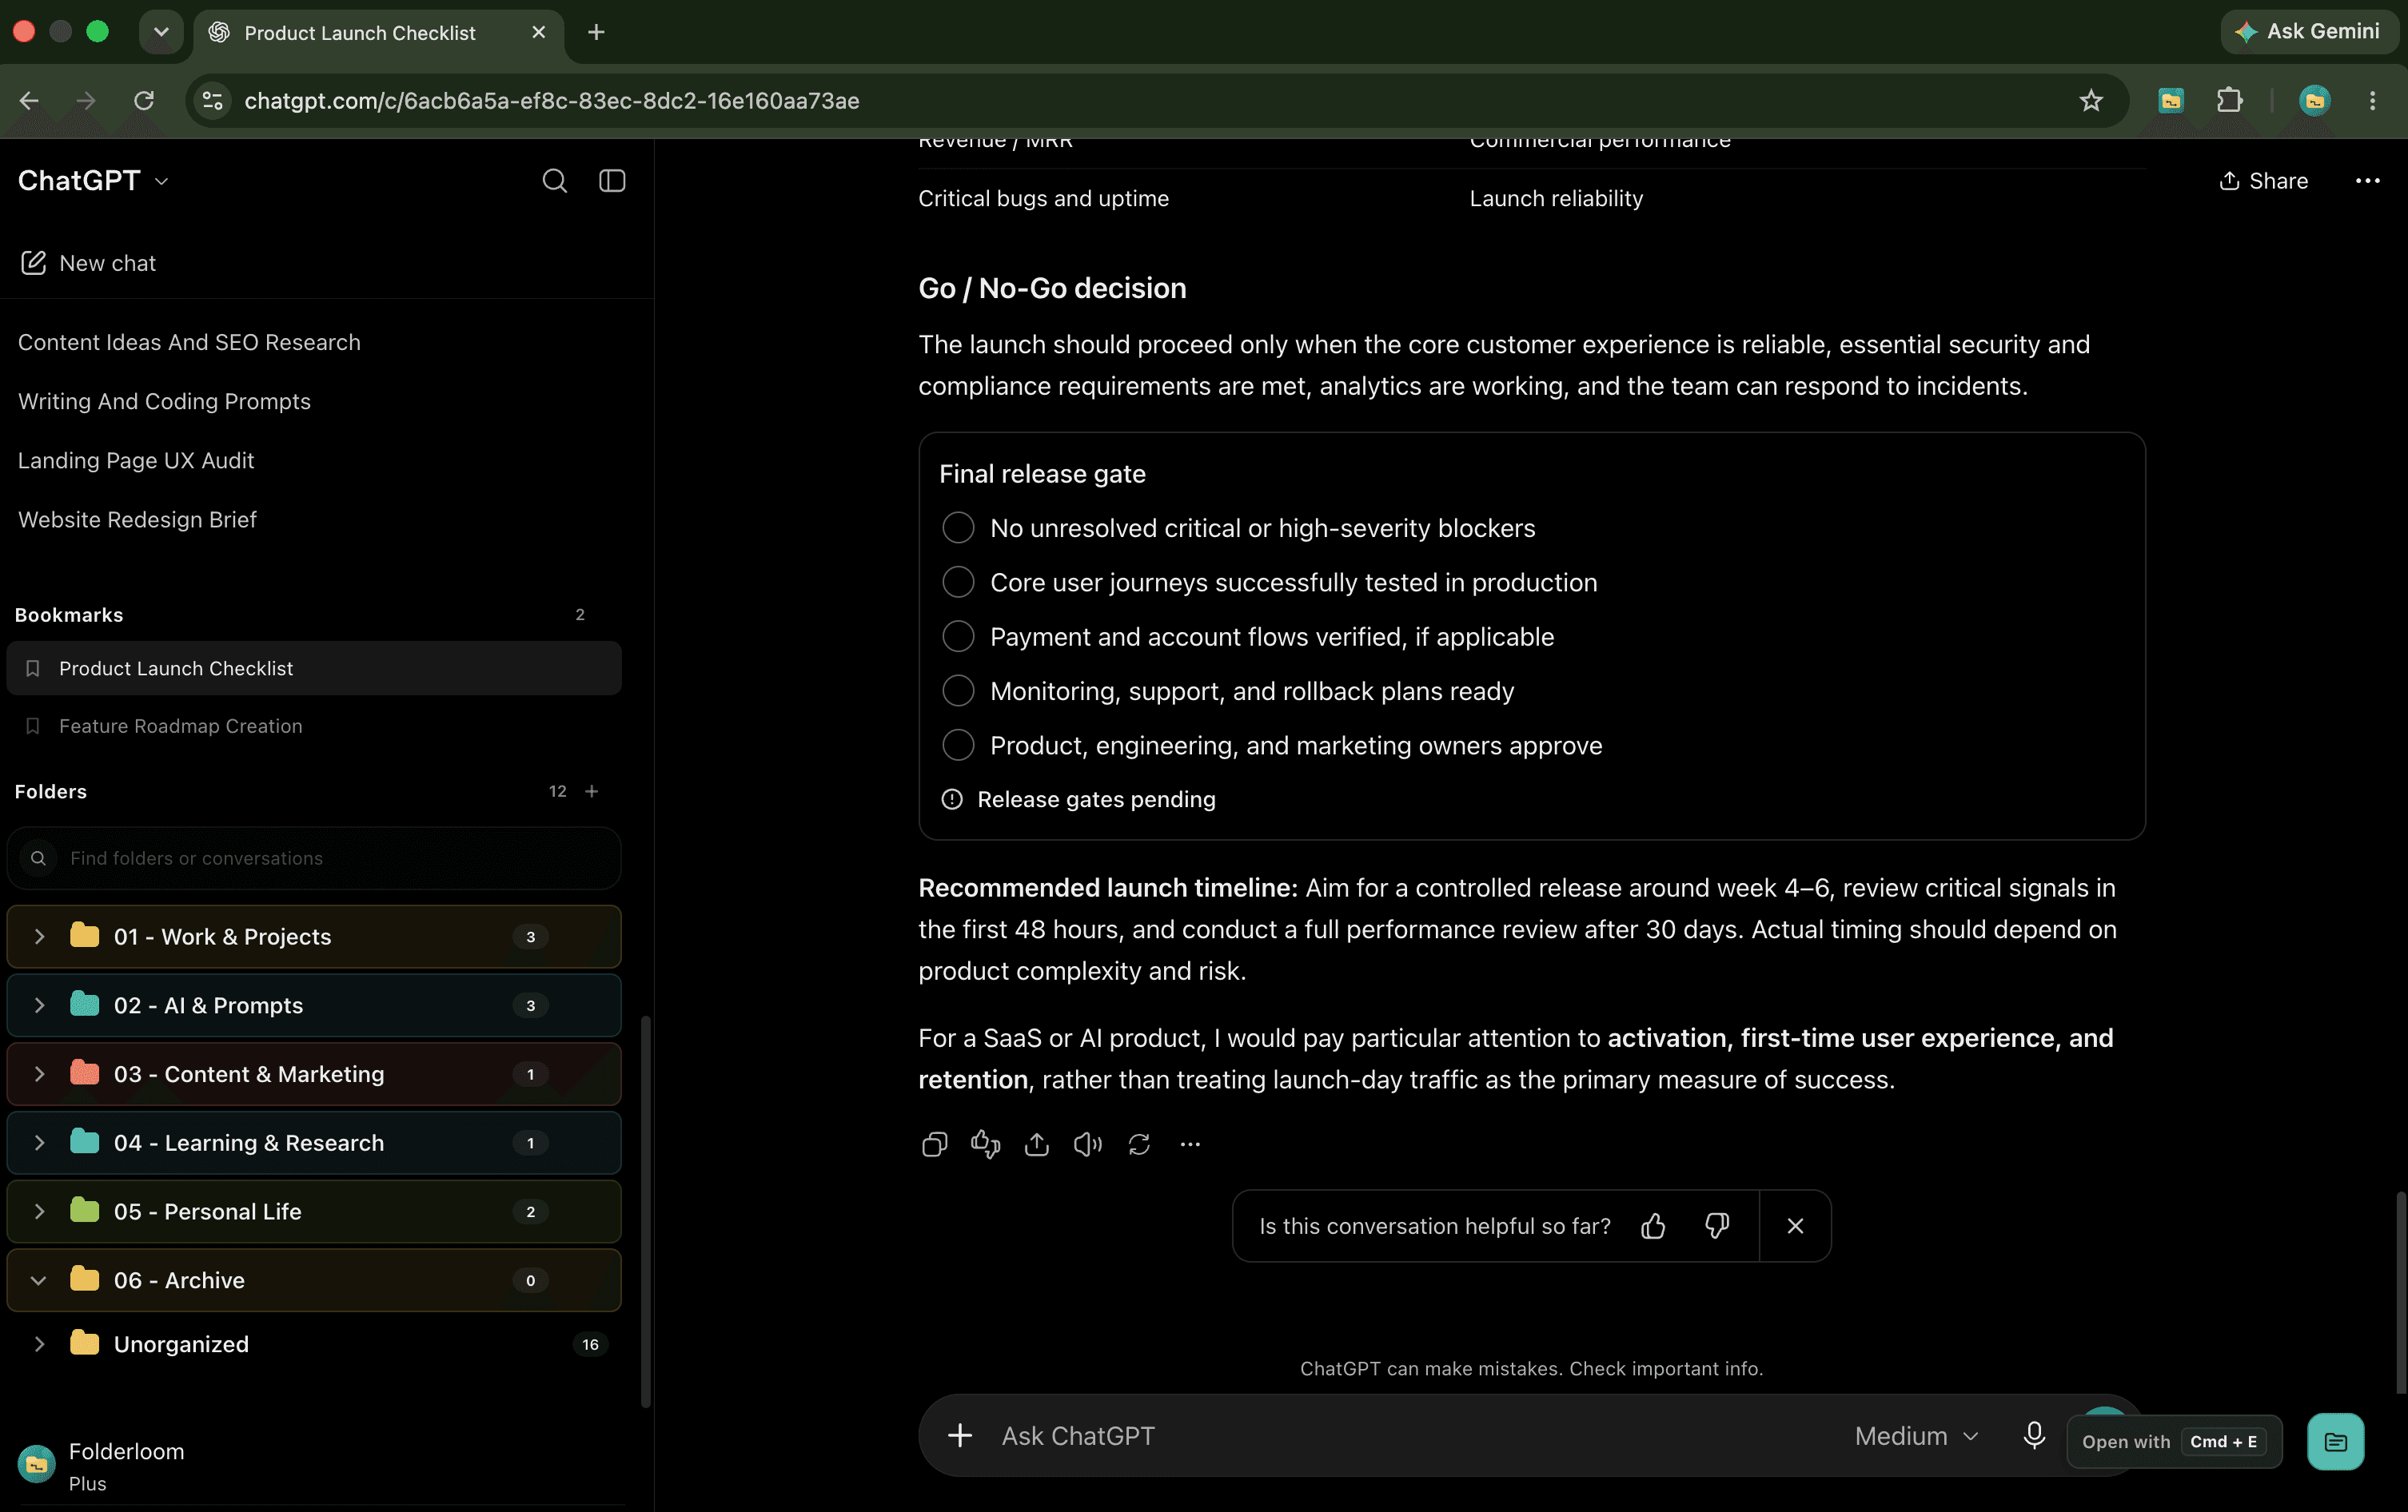Open the ChatGPT model dropdown
The width and height of the screenshot is (2408, 1512).
[94, 181]
